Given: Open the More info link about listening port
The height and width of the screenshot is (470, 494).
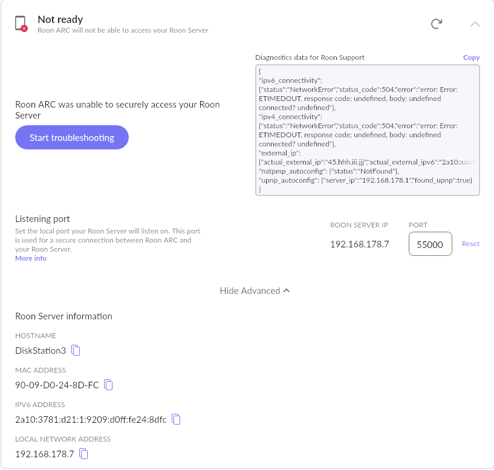Looking at the screenshot, I should [x=30, y=258].
